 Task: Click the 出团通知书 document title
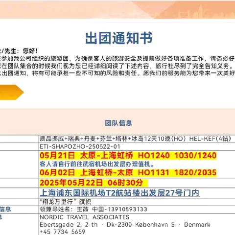pos(119,38)
